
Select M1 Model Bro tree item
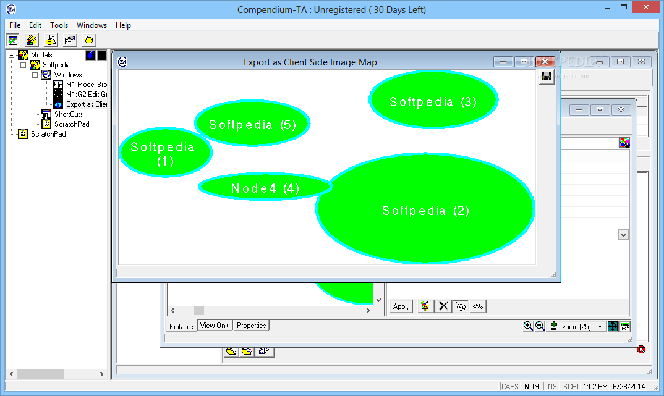tap(87, 85)
